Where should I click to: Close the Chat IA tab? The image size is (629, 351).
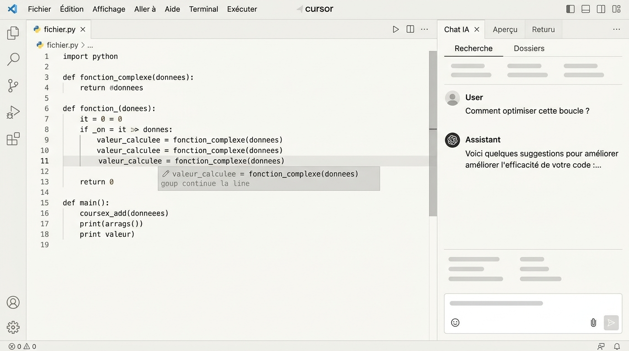pos(477,29)
